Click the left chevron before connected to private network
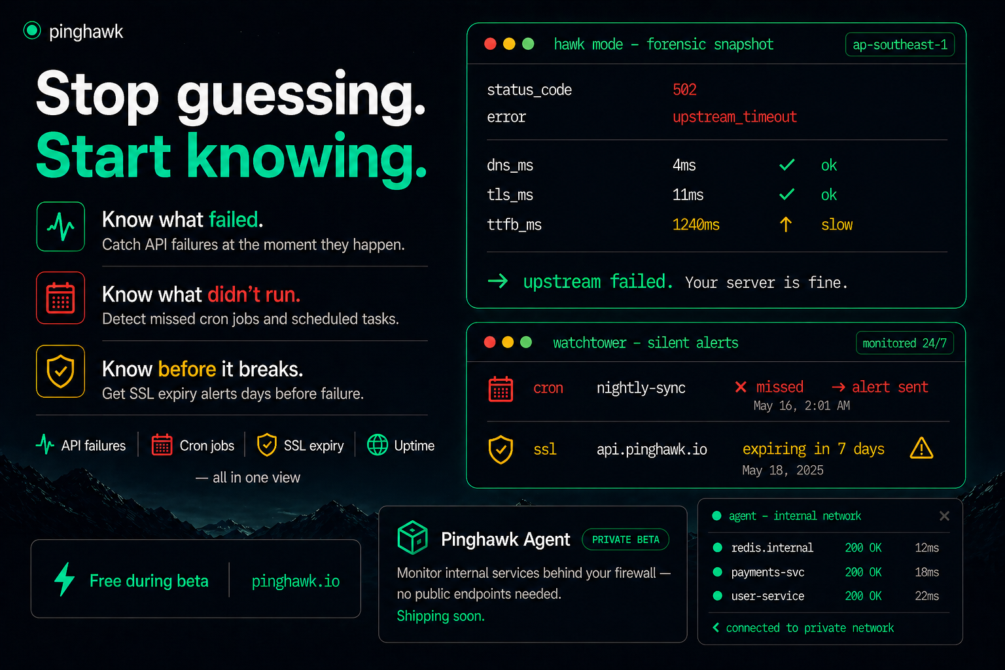 (716, 627)
